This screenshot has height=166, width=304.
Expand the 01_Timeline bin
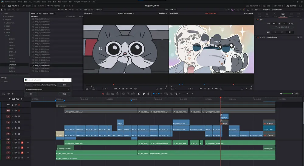tap(3, 16)
